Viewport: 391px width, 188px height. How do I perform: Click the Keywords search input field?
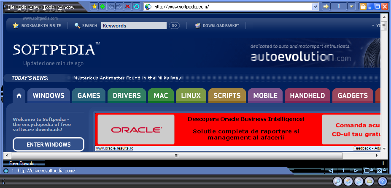(x=134, y=25)
